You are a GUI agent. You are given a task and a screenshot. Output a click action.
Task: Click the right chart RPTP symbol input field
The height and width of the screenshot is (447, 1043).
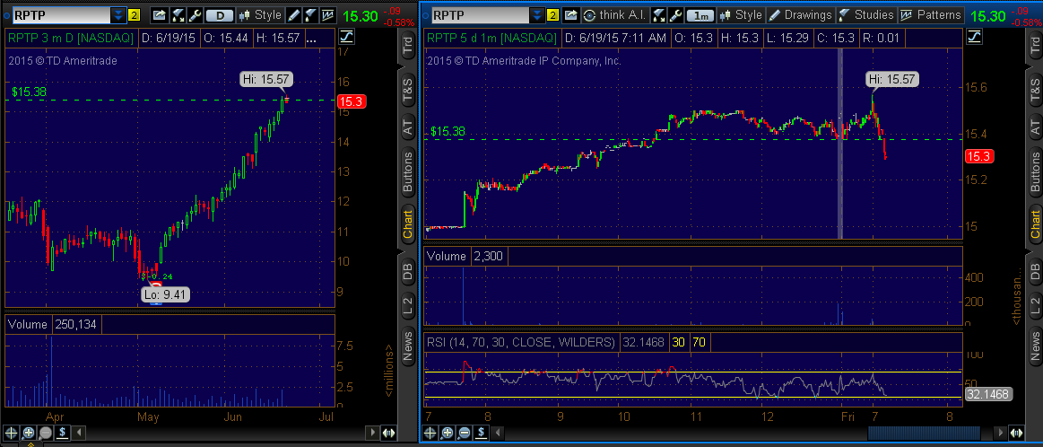pyautogui.click(x=480, y=14)
